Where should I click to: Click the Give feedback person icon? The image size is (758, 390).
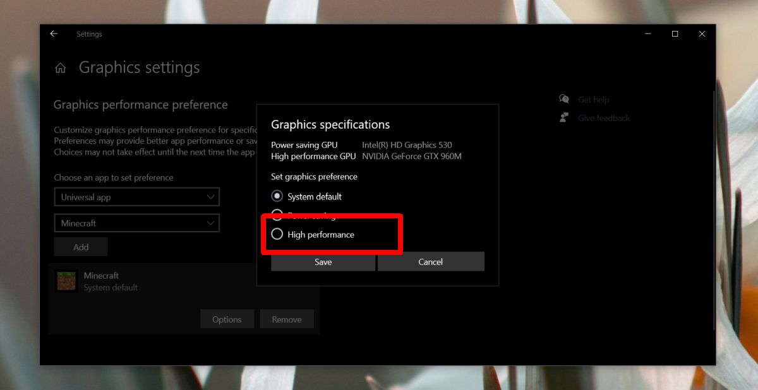pos(563,117)
